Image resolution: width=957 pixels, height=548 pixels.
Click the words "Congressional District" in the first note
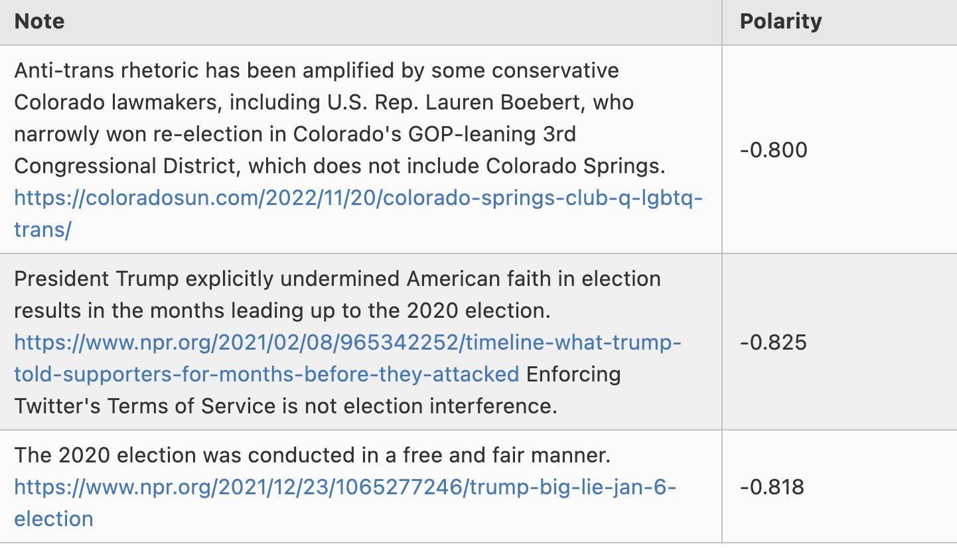pos(125,166)
